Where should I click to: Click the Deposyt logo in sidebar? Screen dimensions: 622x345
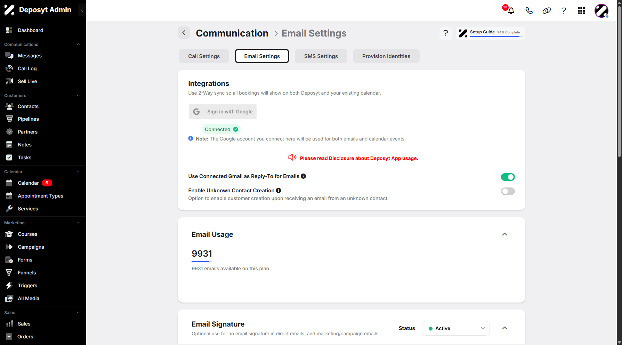[9, 10]
